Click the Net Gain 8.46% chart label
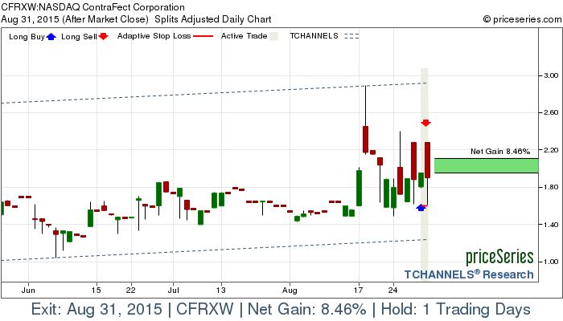Viewport: 563px width, 321px height. click(x=499, y=151)
